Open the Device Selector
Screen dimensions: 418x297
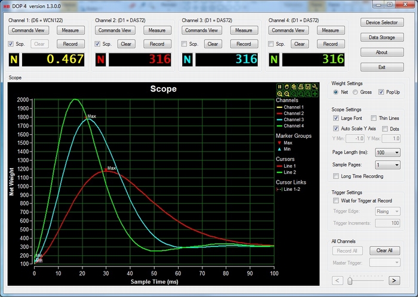382,22
